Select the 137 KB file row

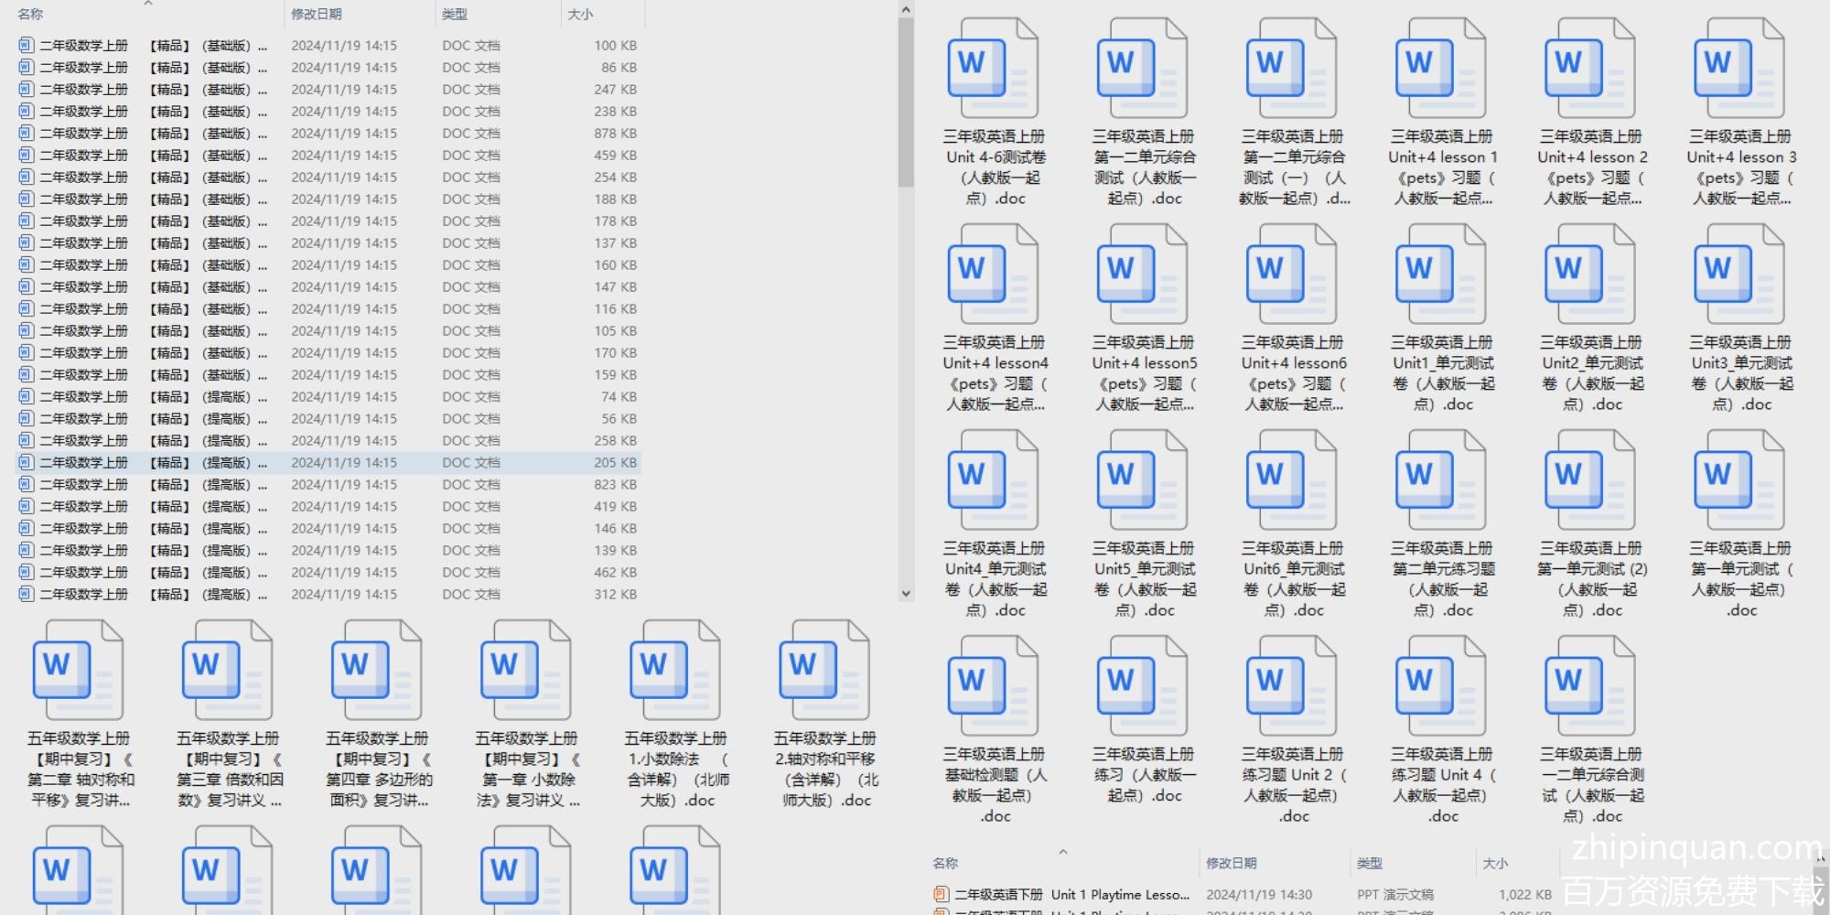pos(328,243)
